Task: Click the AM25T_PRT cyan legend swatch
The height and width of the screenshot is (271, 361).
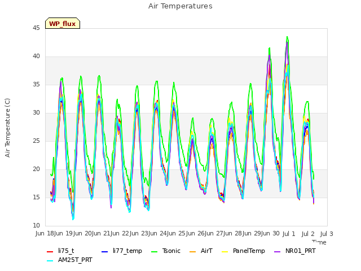Action: pyautogui.click(x=50, y=261)
